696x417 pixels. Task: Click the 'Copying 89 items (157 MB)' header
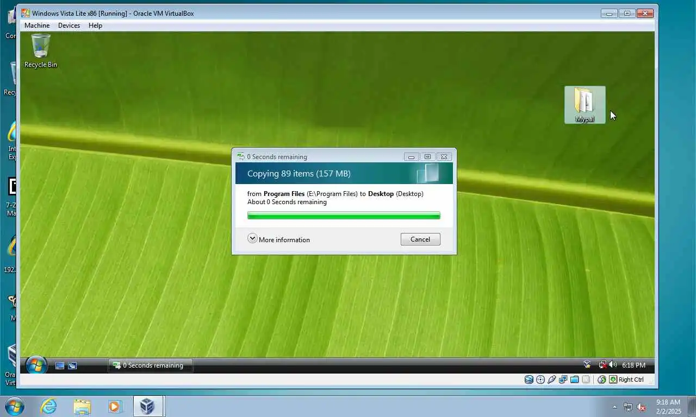pos(299,174)
